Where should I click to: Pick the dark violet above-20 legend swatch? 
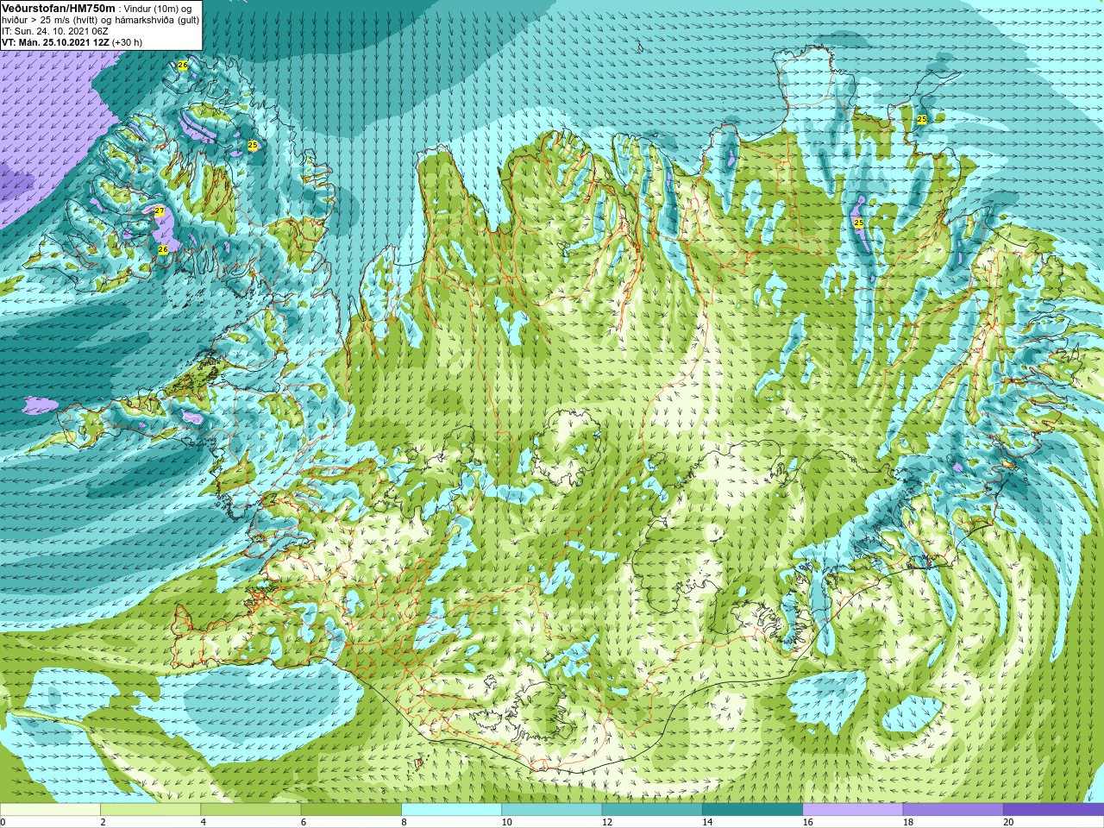point(1053,810)
